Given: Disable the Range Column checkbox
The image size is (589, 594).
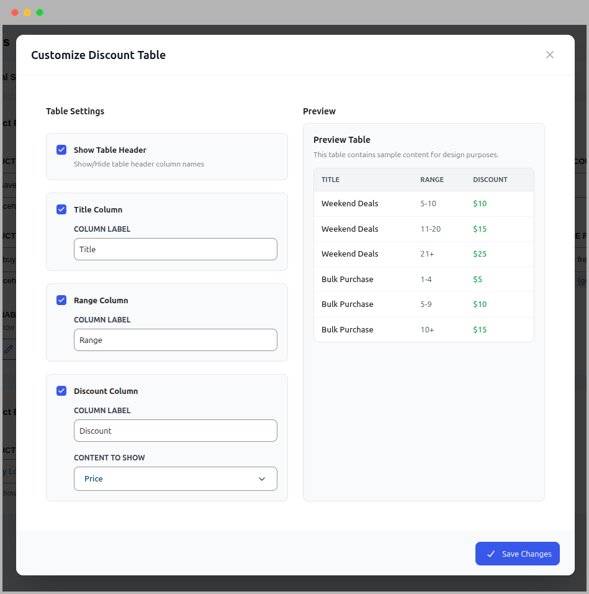Looking at the screenshot, I should click(61, 300).
